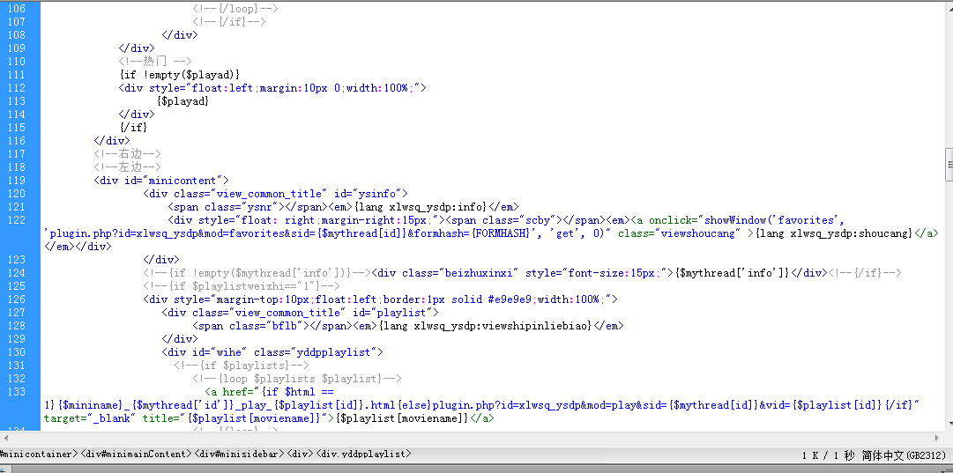Select the #minicontainer tag in tag selector

tap(40, 454)
